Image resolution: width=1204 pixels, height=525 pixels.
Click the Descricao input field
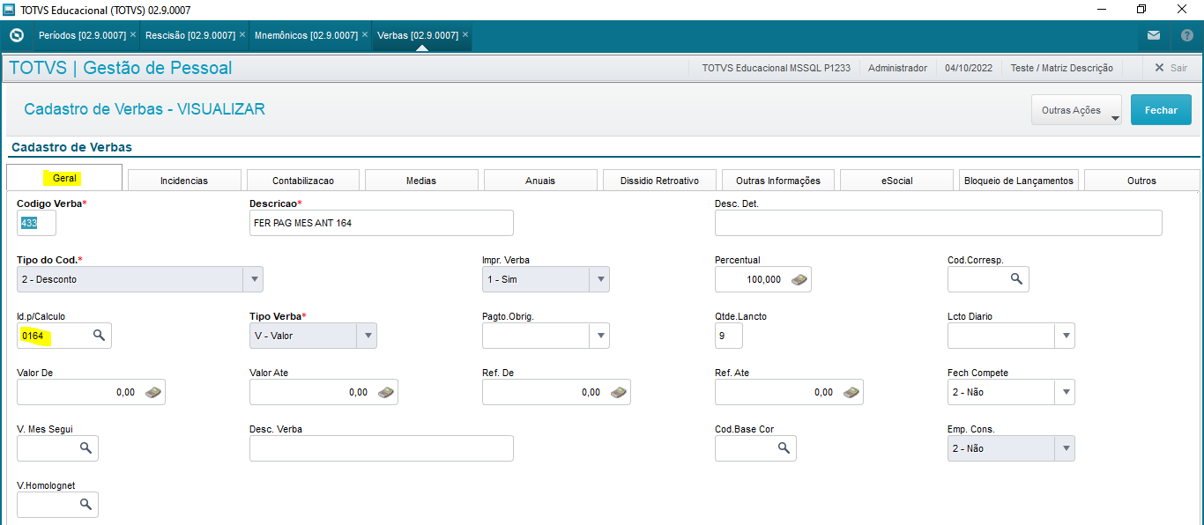click(382, 223)
